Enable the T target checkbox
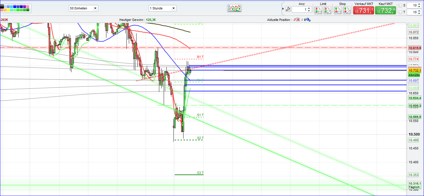The image size is (424, 196). click(401, 12)
